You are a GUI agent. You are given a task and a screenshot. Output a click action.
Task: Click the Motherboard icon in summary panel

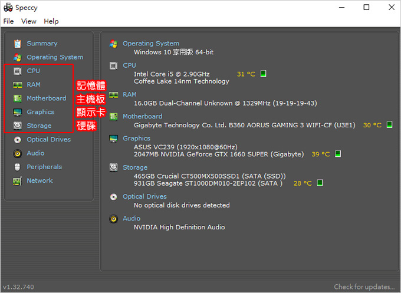point(114,117)
